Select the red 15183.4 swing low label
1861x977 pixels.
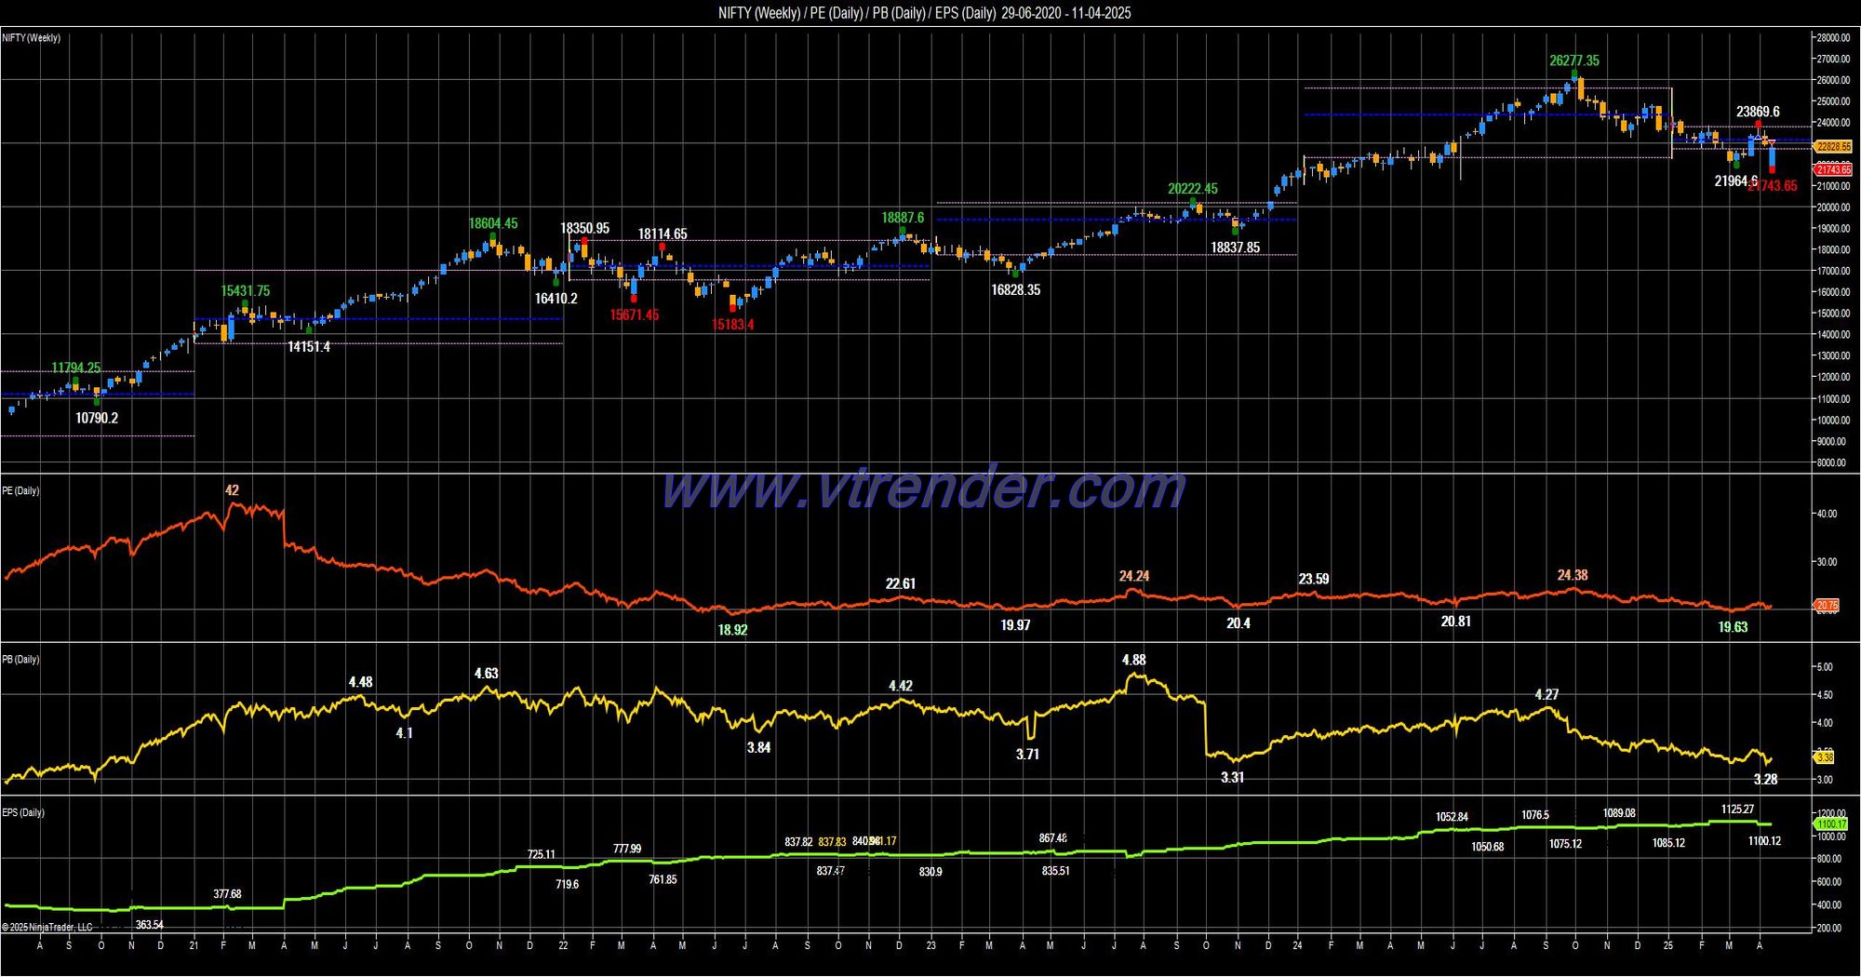click(733, 325)
